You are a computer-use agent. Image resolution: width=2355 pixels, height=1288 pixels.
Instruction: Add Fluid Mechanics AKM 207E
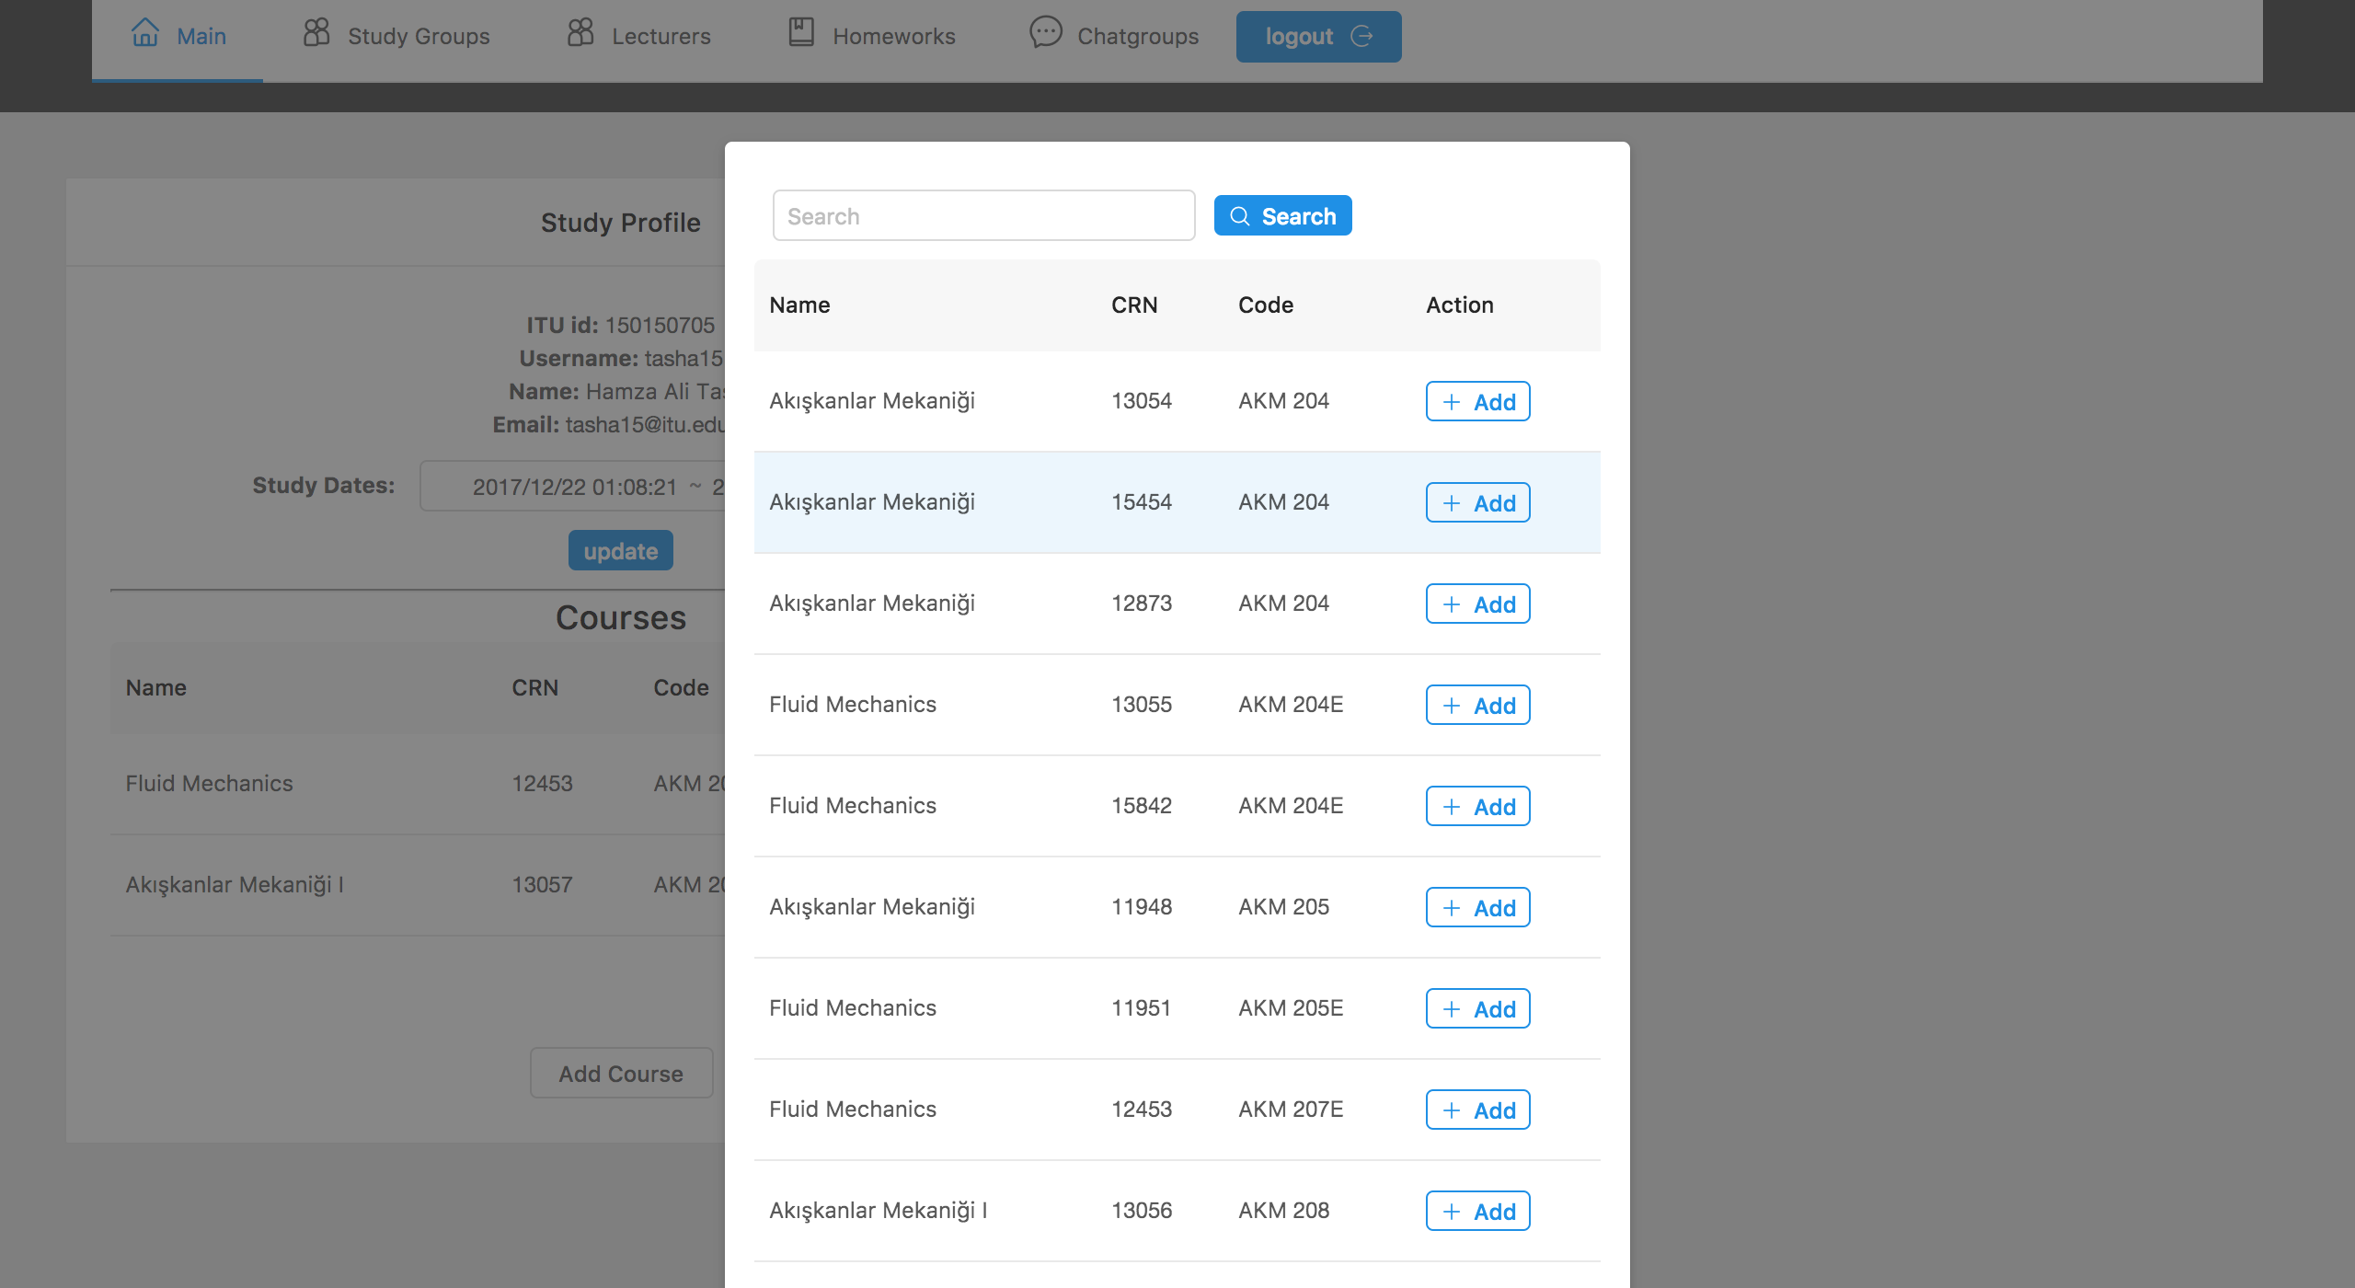tap(1477, 1110)
